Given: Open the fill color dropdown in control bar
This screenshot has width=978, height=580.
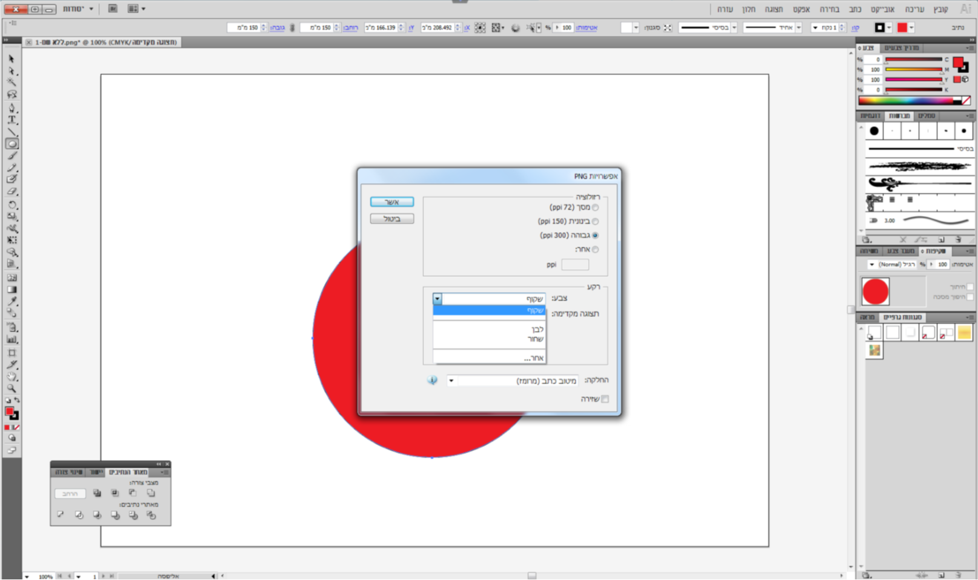Looking at the screenshot, I should click(x=911, y=28).
